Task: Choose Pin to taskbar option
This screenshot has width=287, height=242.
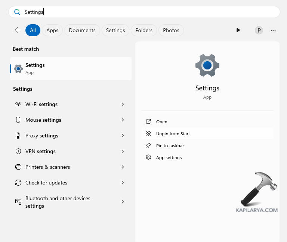Action: [170, 146]
